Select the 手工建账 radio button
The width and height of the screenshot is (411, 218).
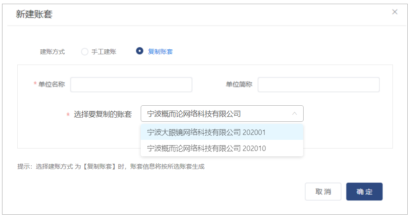tap(84, 51)
